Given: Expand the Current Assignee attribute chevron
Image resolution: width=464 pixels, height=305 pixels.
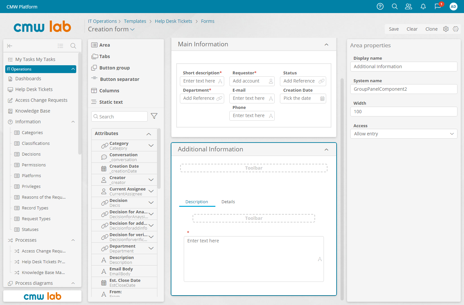Looking at the screenshot, I should [151, 191].
